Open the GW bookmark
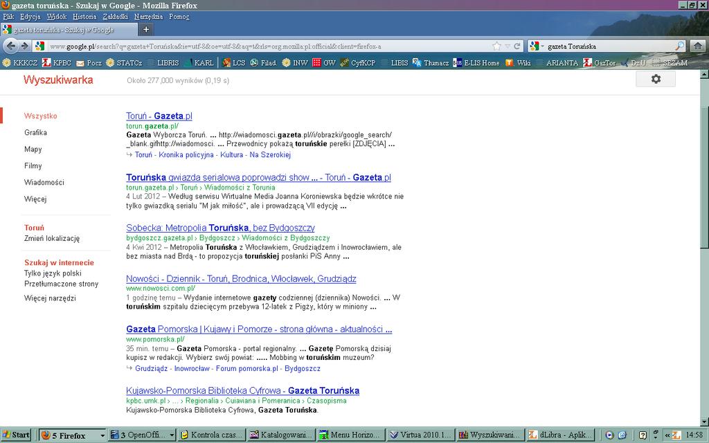Image resolution: width=709 pixels, height=443 pixels. (324, 63)
